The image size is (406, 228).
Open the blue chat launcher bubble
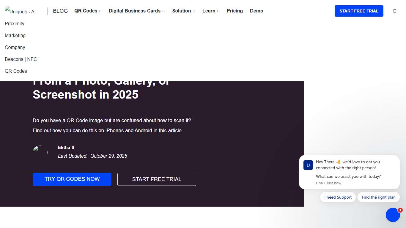pyautogui.click(x=393, y=215)
